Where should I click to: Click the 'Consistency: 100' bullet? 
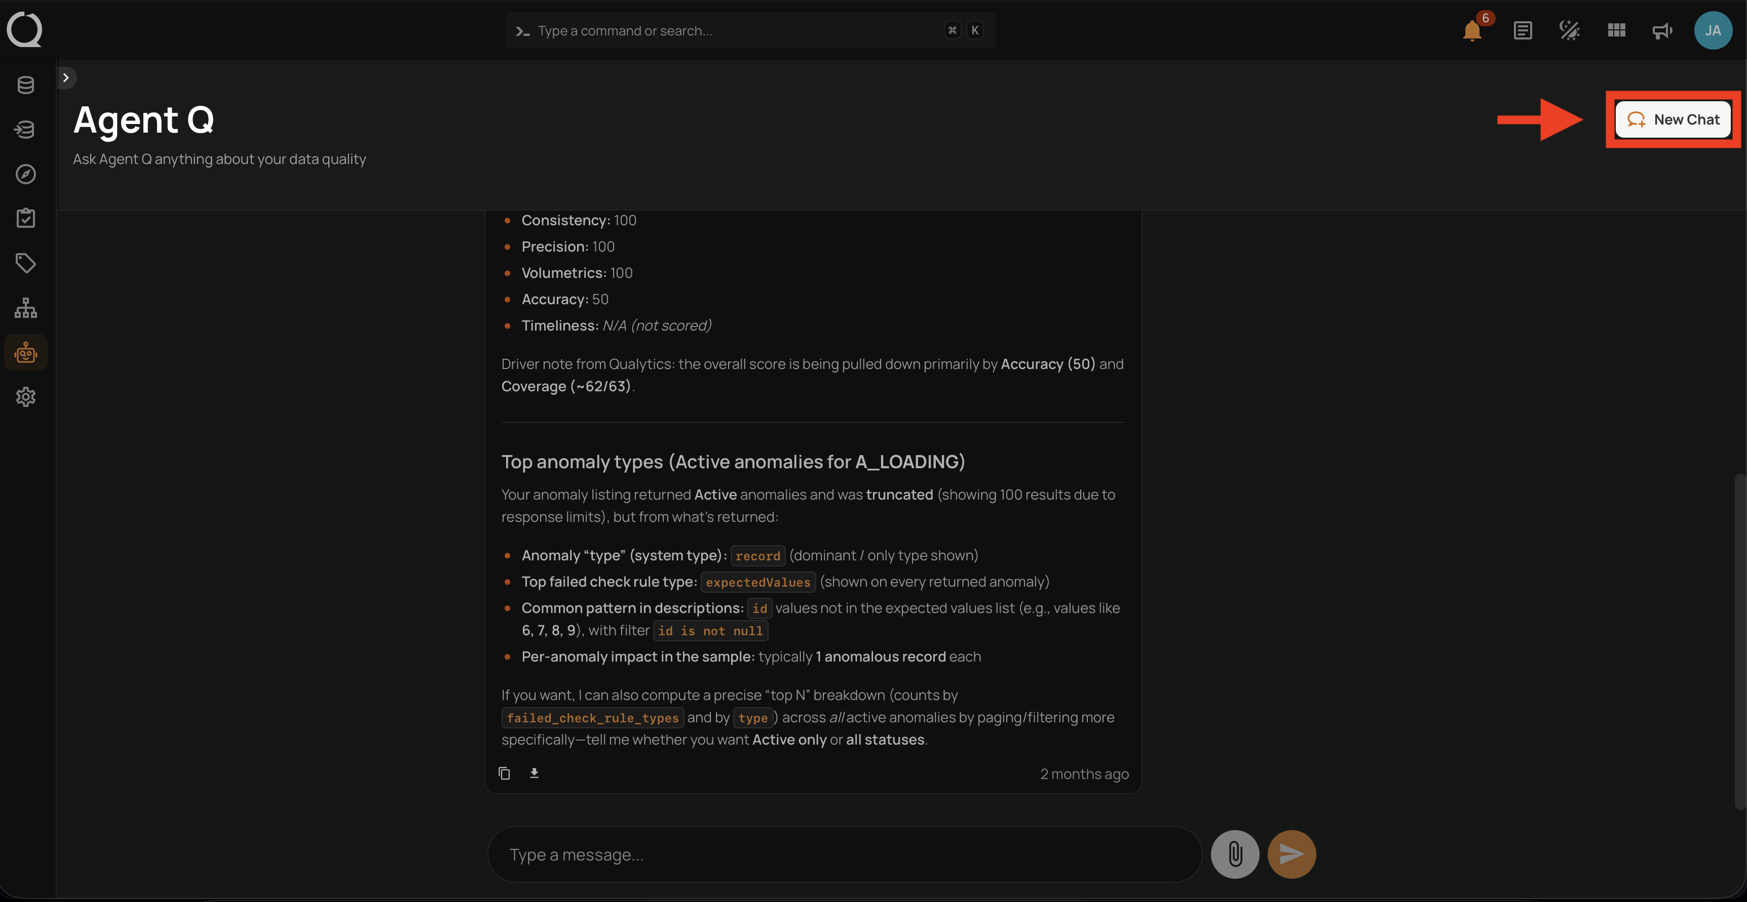579,220
